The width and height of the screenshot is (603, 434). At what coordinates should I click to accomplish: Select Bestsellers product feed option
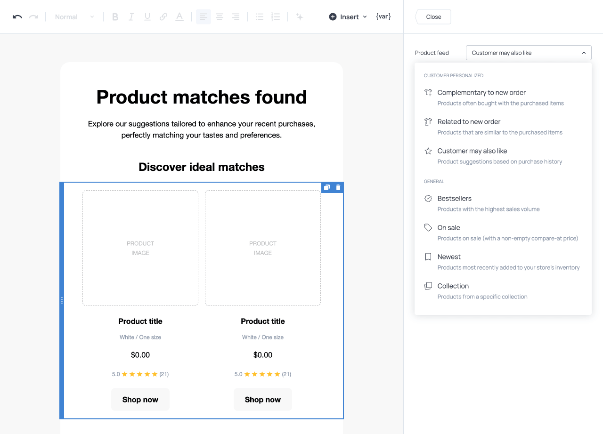coord(454,199)
